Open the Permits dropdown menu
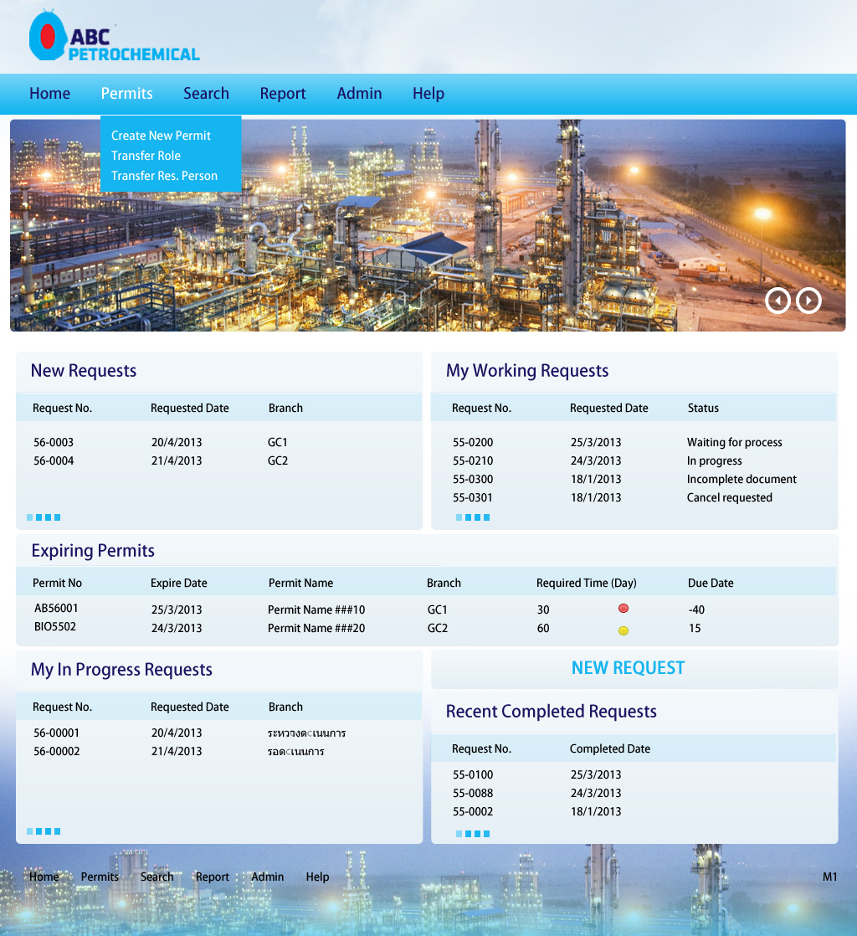 (126, 94)
